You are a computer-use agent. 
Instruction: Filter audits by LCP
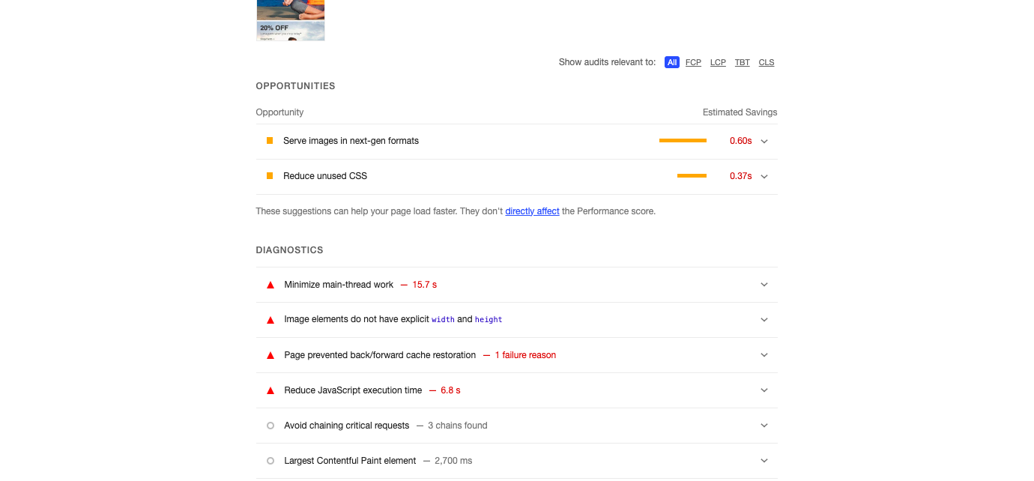pos(718,62)
